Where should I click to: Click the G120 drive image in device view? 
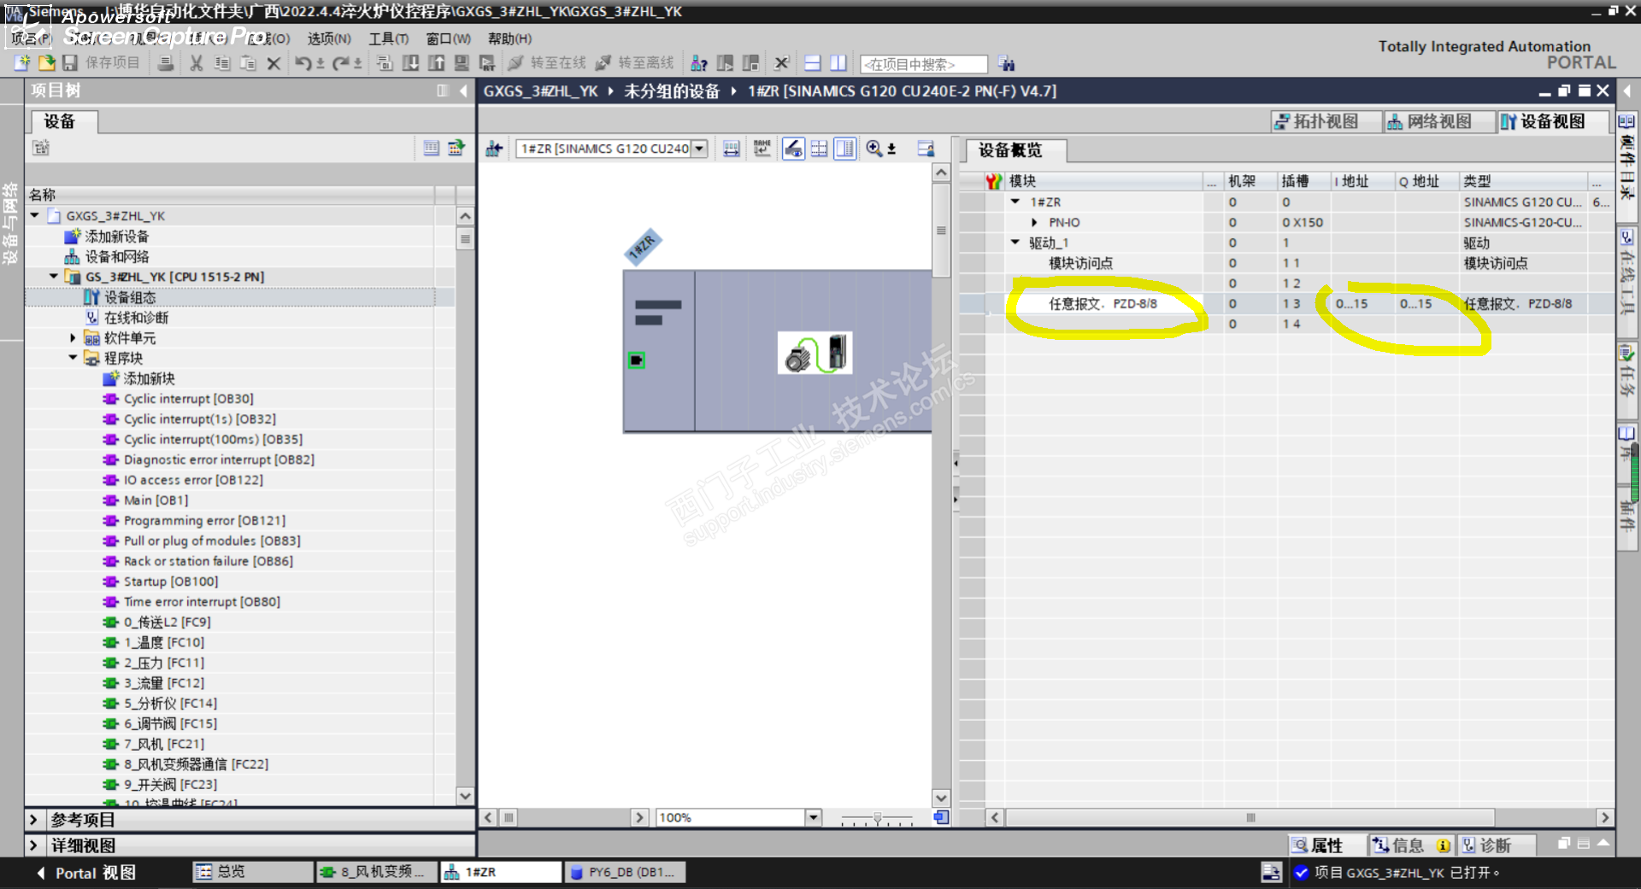(815, 353)
